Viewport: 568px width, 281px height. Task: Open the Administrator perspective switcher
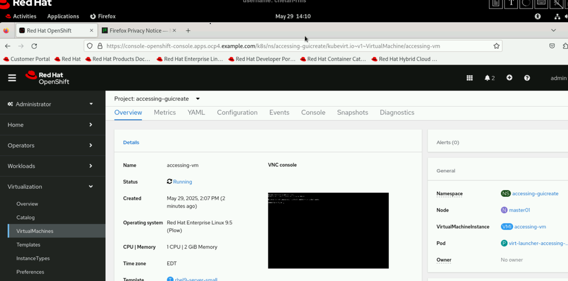[51, 104]
